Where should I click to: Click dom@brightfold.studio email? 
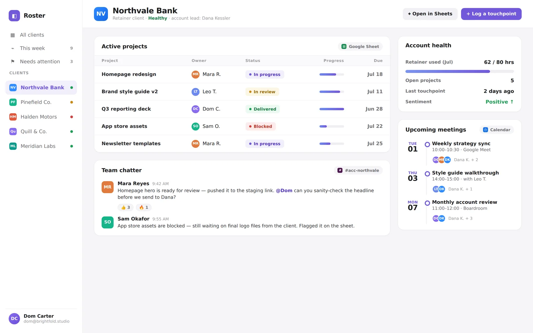(x=47, y=322)
